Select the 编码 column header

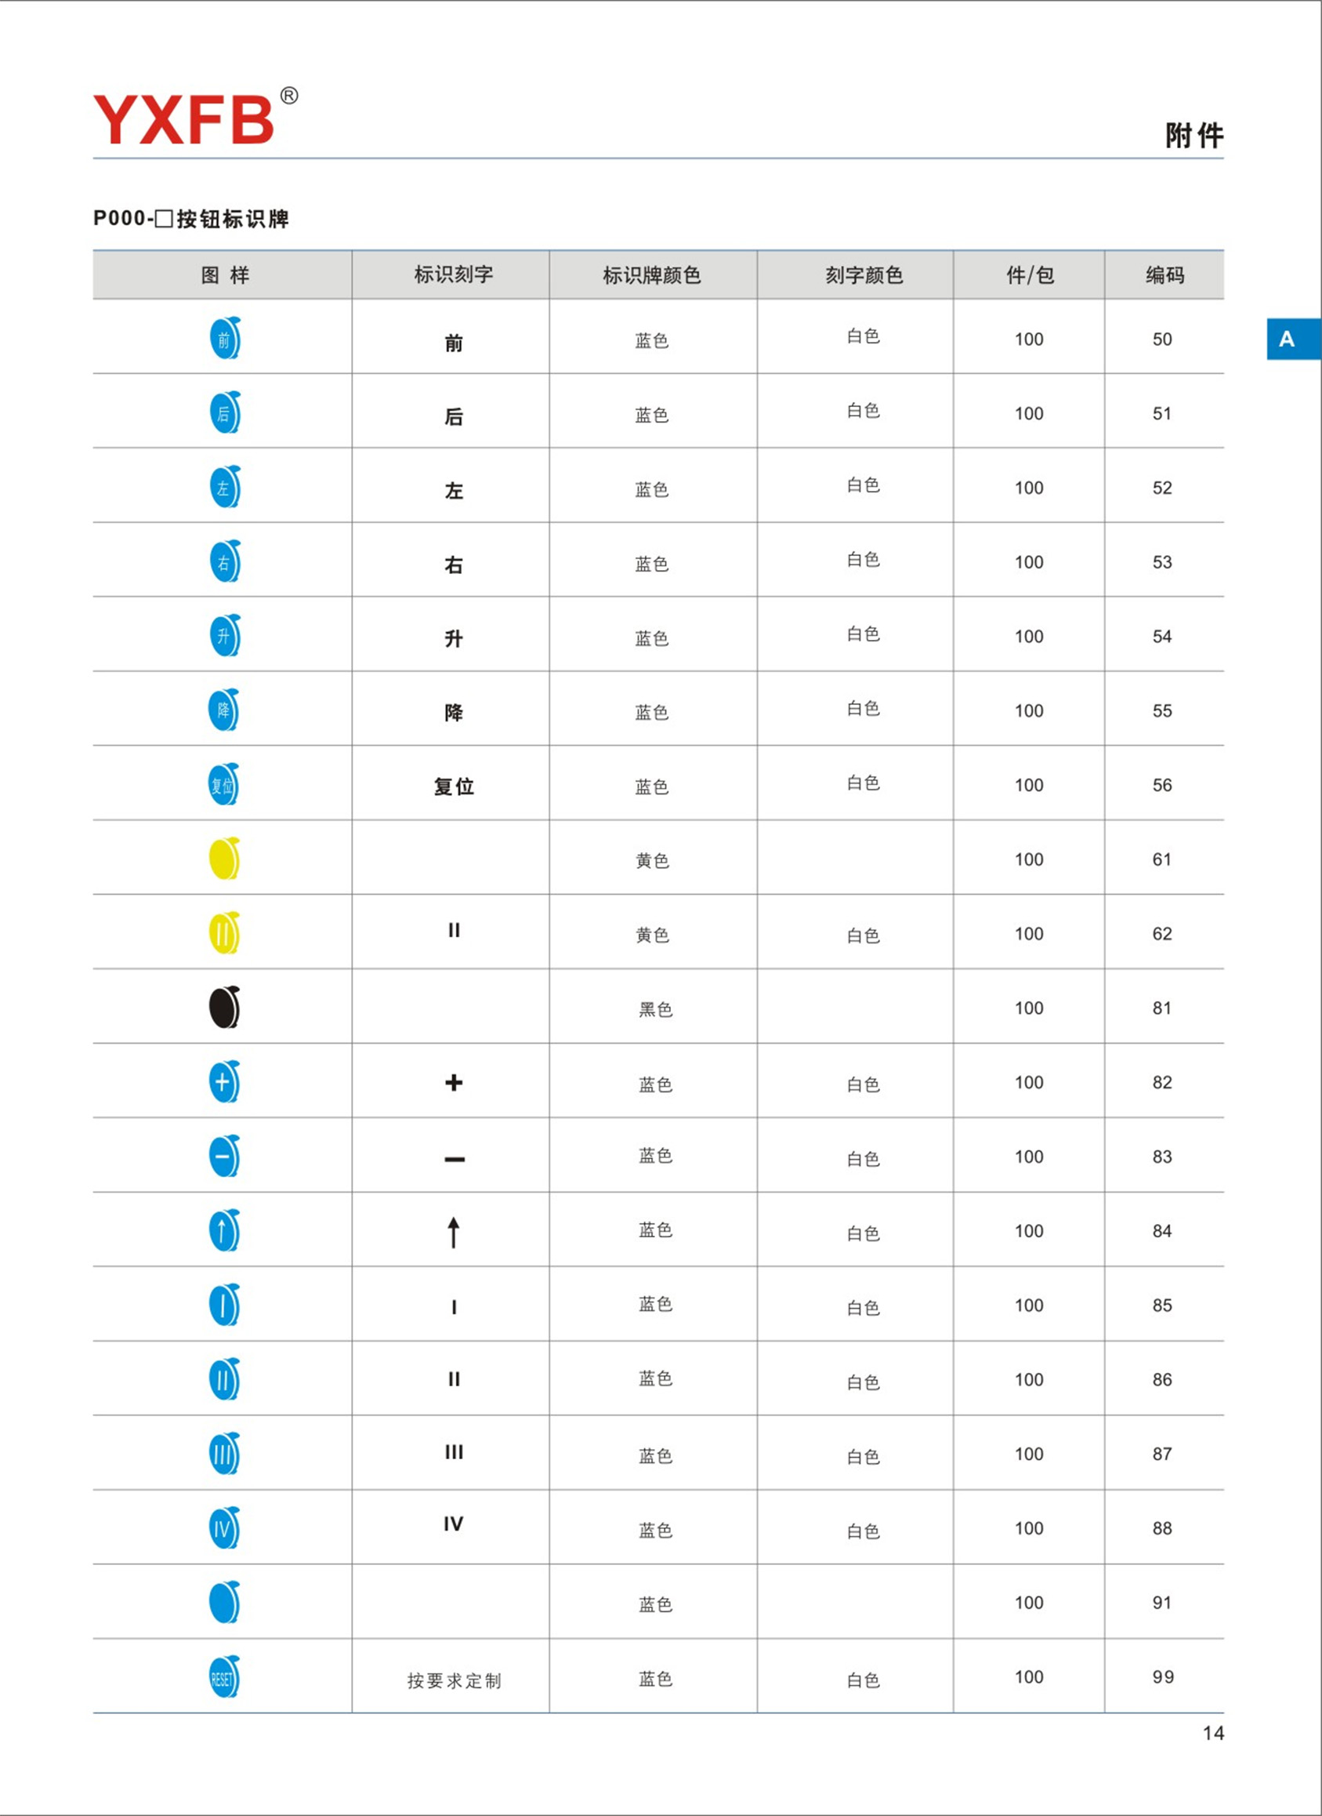click(x=1164, y=275)
